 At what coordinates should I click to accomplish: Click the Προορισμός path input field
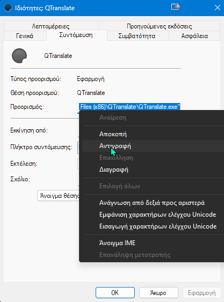(129, 107)
